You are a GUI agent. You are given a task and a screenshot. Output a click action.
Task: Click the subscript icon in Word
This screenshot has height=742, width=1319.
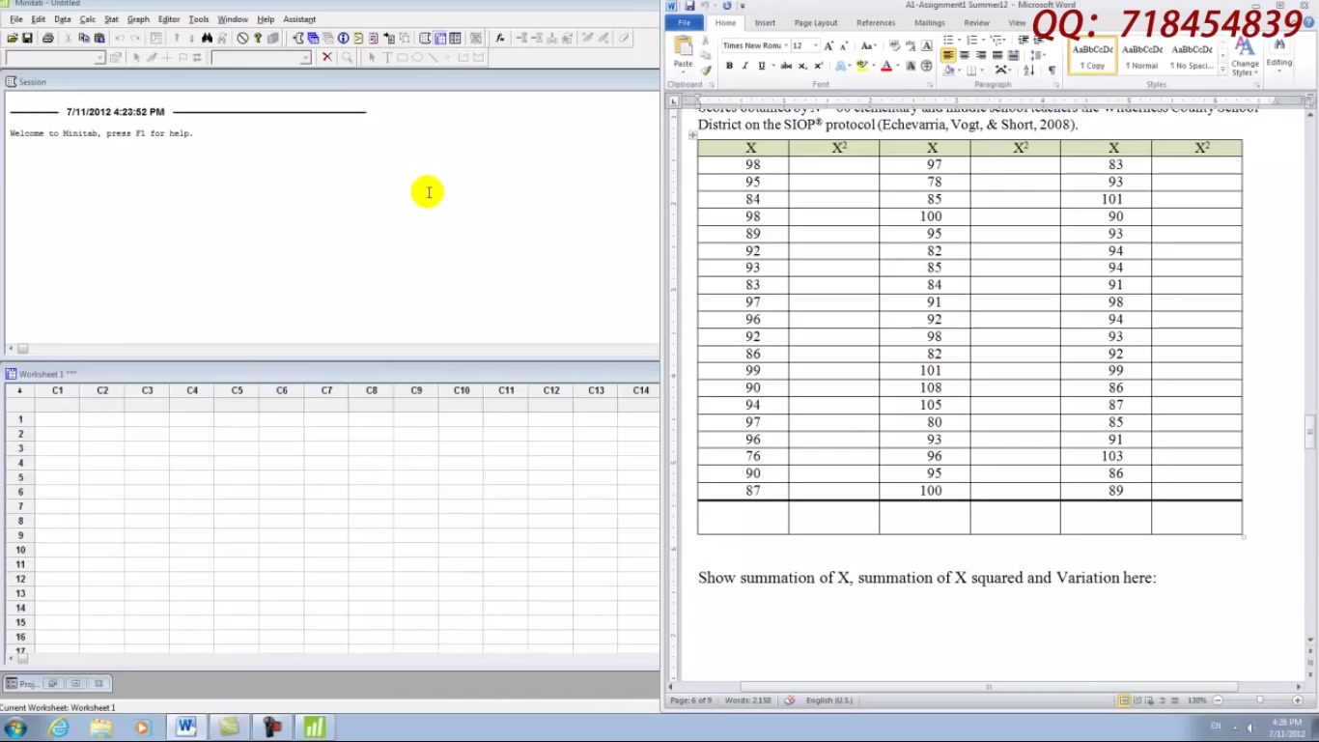click(802, 65)
